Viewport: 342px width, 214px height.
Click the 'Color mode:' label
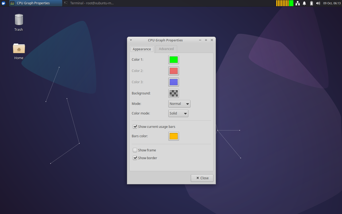(x=141, y=113)
